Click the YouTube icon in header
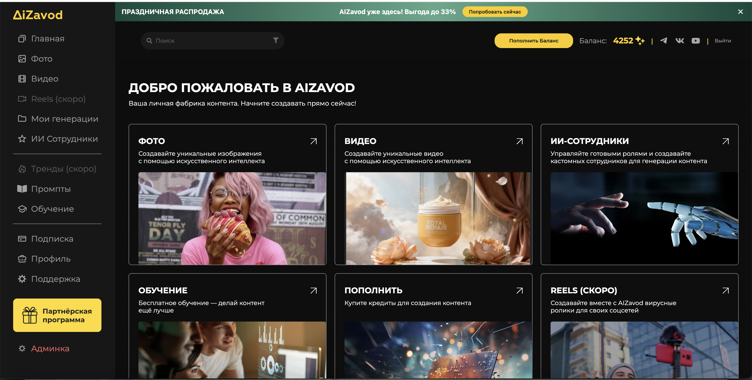The width and height of the screenshot is (752, 380). click(x=695, y=41)
